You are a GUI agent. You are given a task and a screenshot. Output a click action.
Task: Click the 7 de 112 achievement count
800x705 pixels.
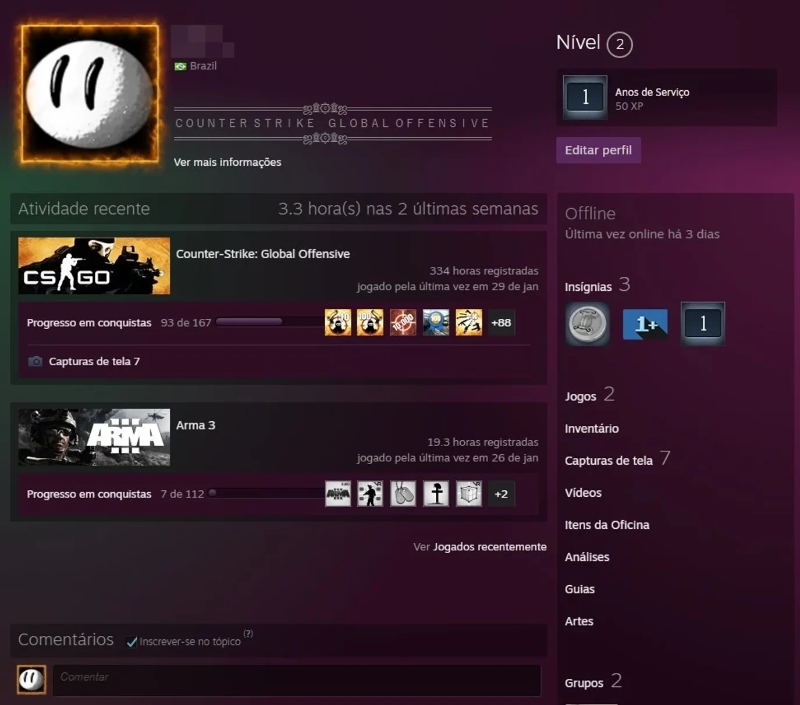click(182, 494)
